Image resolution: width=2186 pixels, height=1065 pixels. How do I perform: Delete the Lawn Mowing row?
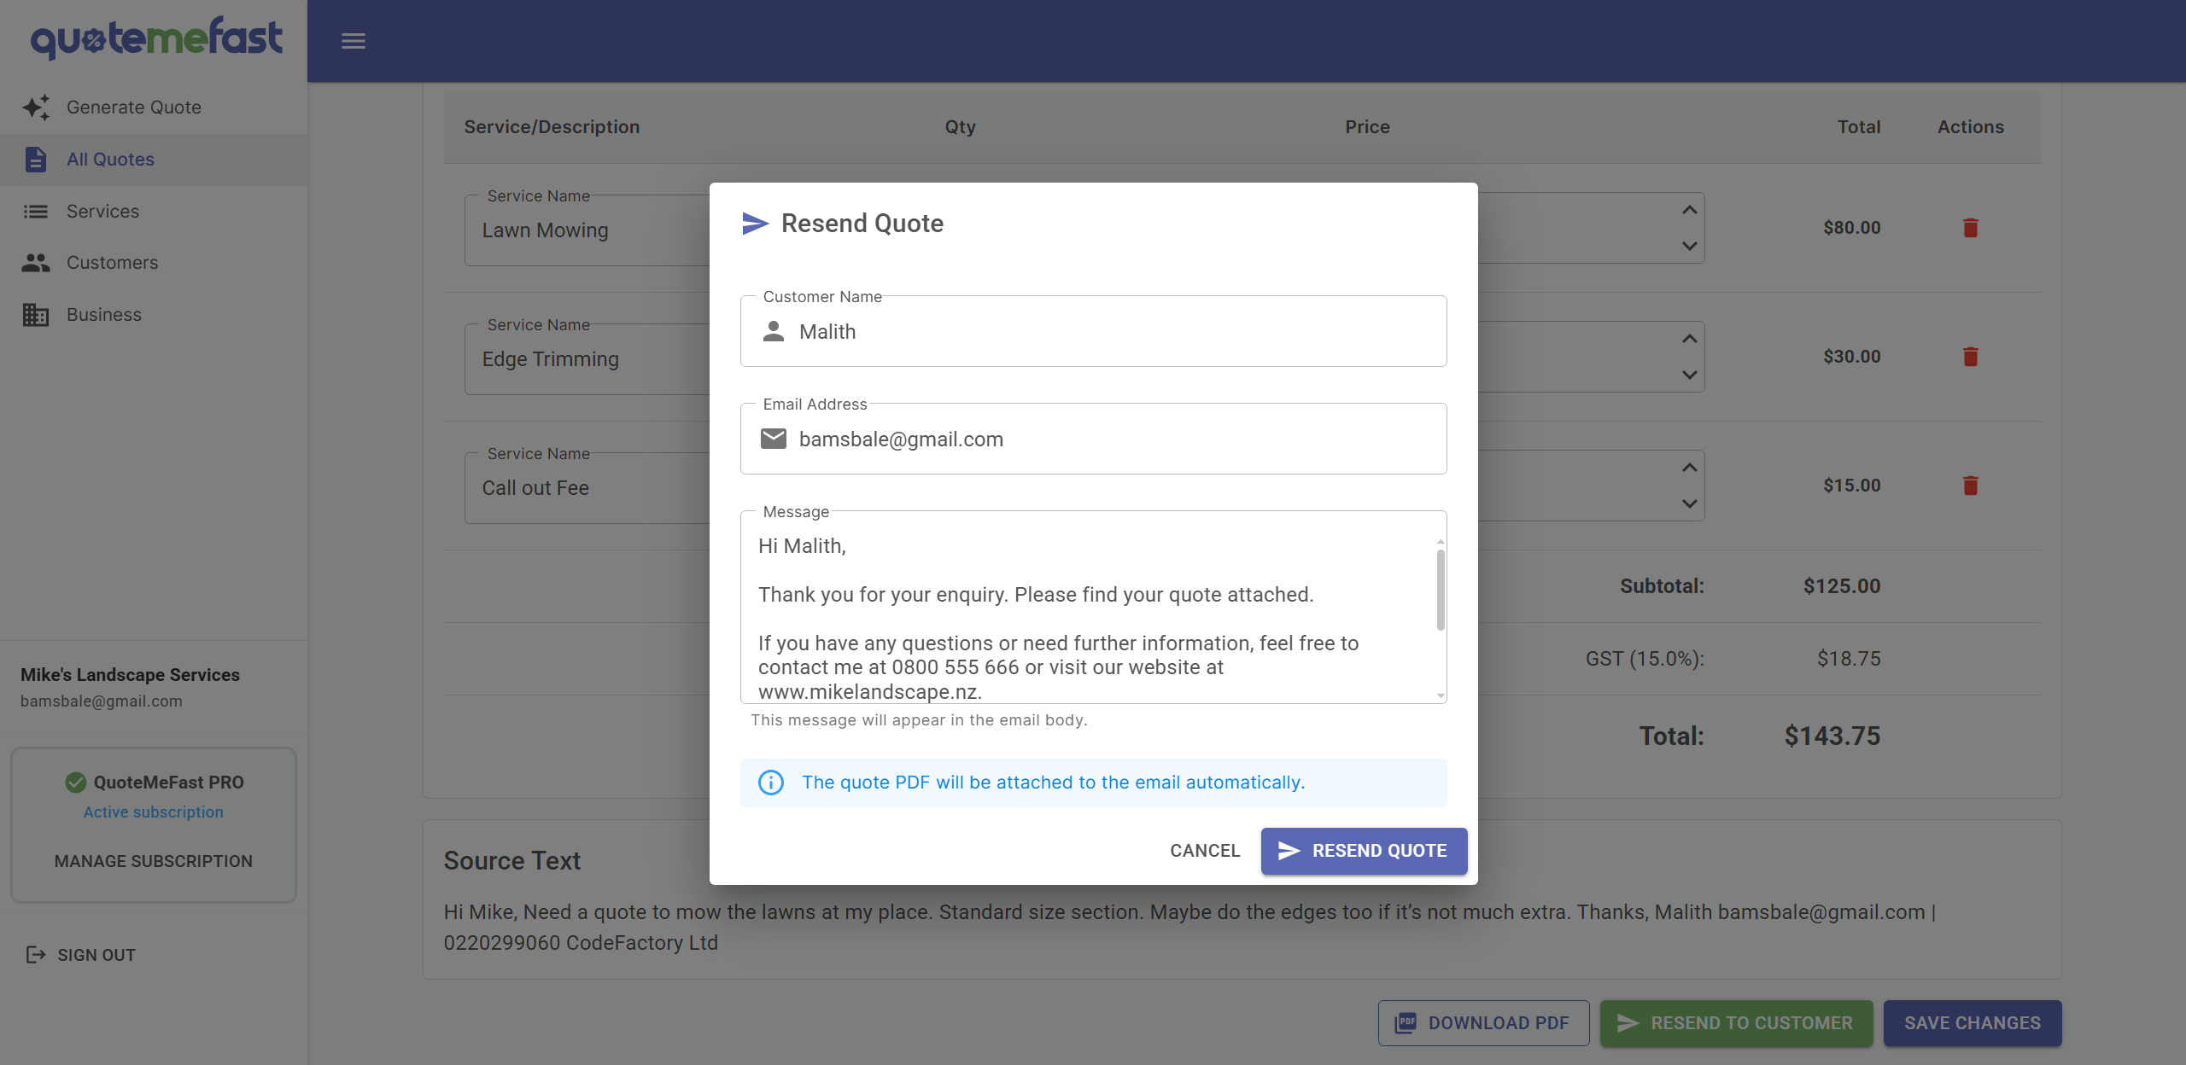pyautogui.click(x=1971, y=228)
